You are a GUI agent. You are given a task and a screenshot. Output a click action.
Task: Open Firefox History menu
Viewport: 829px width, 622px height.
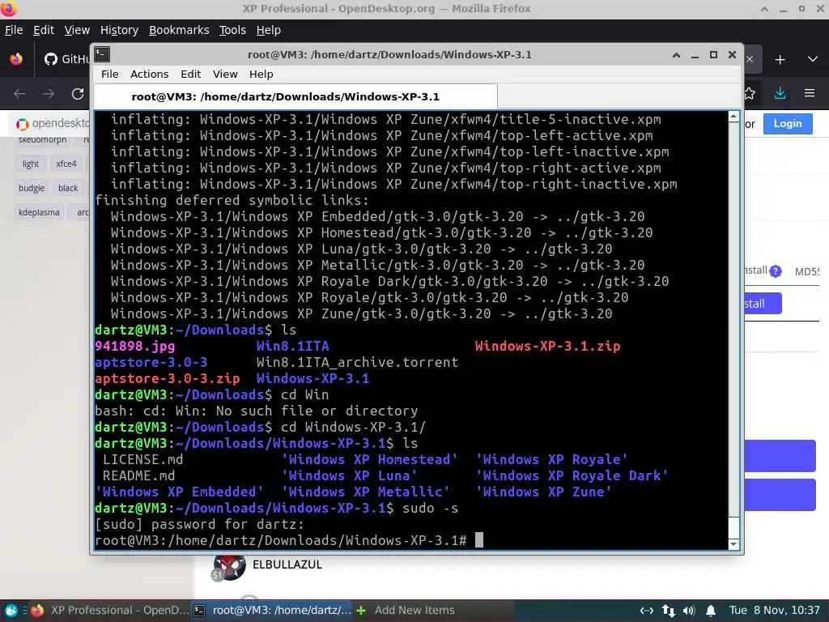point(120,30)
